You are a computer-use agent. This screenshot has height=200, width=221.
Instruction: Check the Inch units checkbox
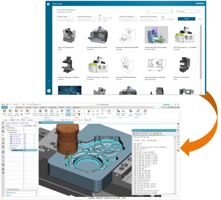[162, 19]
